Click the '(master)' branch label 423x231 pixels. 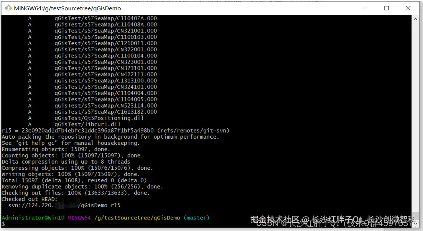tap(196, 218)
